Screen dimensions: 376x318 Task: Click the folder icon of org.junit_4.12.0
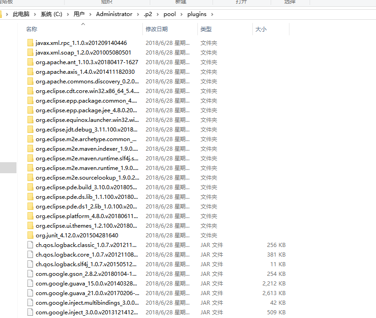[x=30, y=236]
